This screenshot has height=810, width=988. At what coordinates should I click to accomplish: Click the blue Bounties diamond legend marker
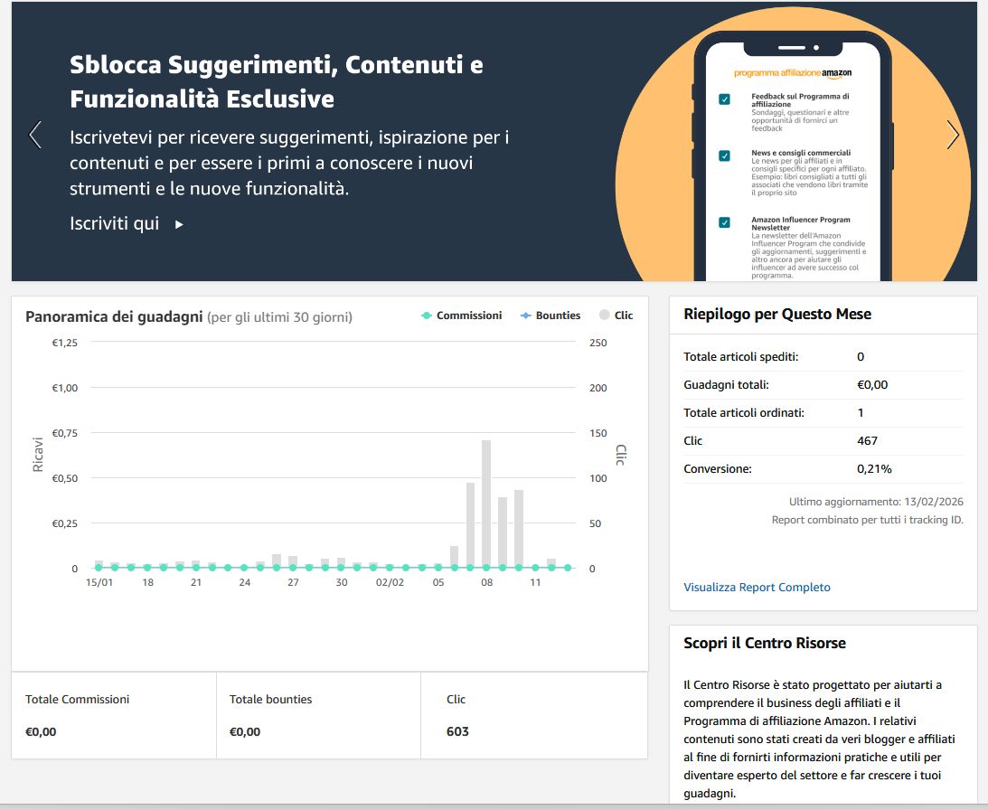coord(524,316)
